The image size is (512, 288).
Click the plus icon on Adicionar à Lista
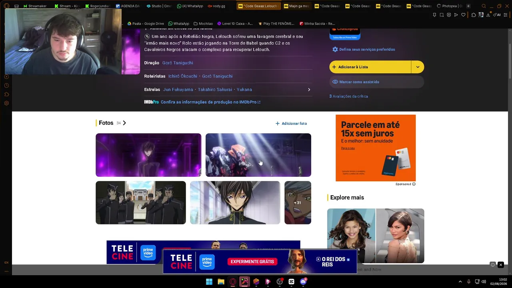(x=334, y=67)
